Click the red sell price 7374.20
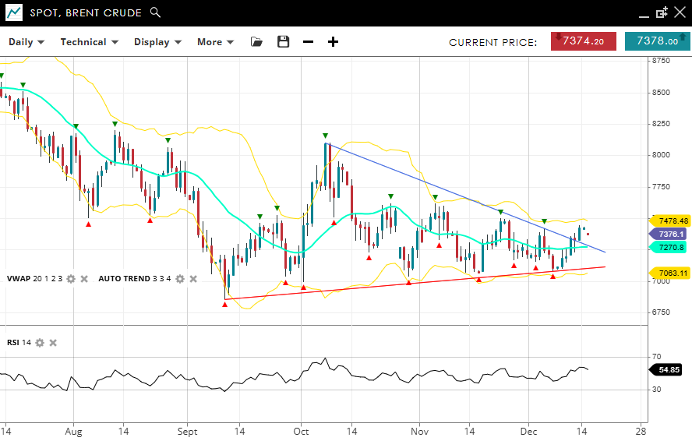This screenshot has width=692, height=441. pos(584,41)
